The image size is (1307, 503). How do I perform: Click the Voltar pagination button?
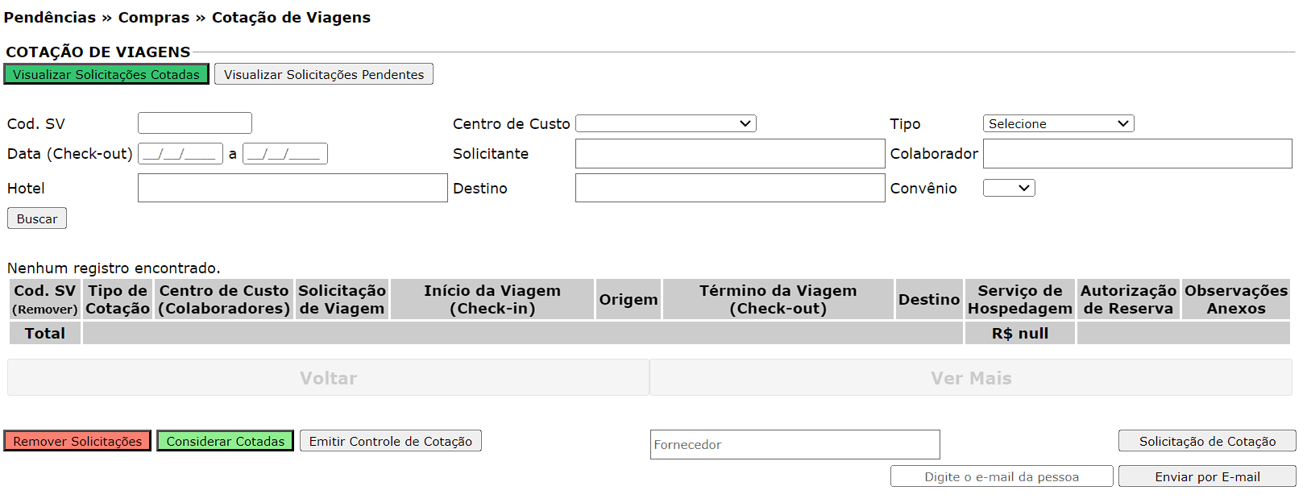pos(328,378)
